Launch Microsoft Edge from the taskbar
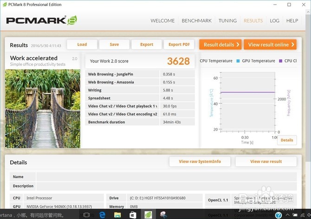The height and width of the screenshot is (219, 311). tap(102, 215)
